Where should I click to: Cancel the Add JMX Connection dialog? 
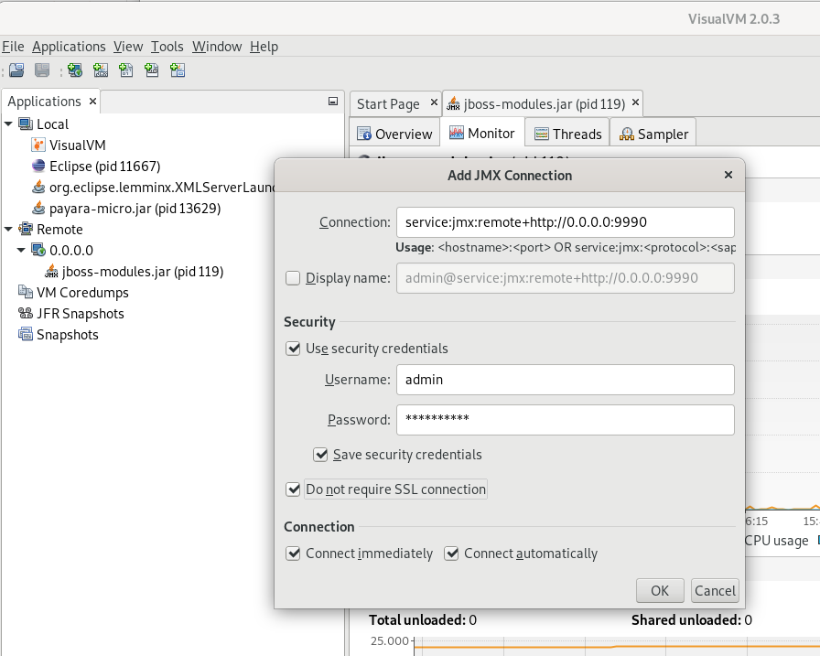[x=715, y=591]
